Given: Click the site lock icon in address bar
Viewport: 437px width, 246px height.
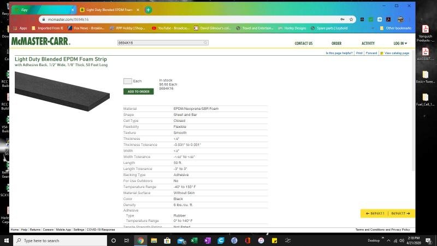Looking at the screenshot, I should click(44, 19).
